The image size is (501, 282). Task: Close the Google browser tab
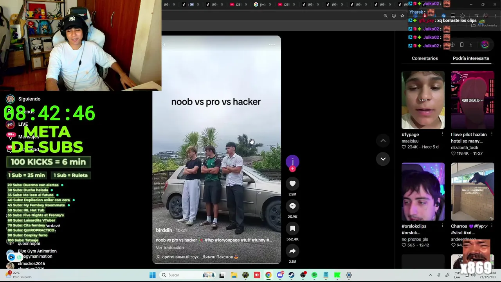tap(270, 5)
